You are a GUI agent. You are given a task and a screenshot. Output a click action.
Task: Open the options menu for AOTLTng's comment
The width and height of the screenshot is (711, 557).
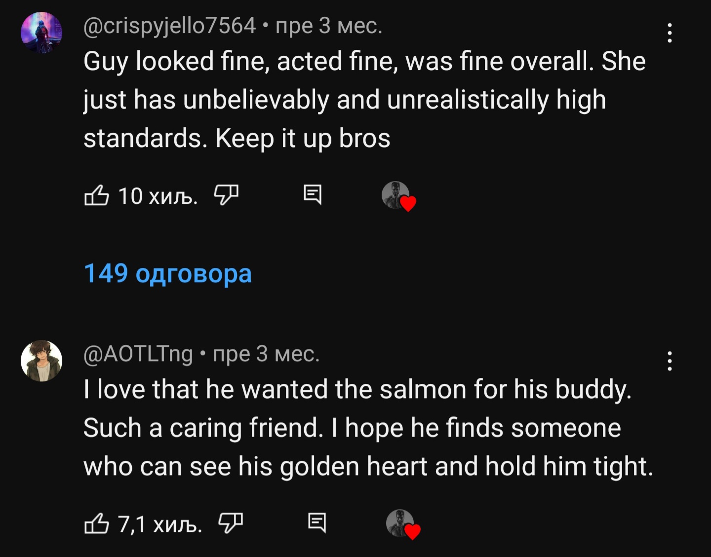tap(670, 361)
